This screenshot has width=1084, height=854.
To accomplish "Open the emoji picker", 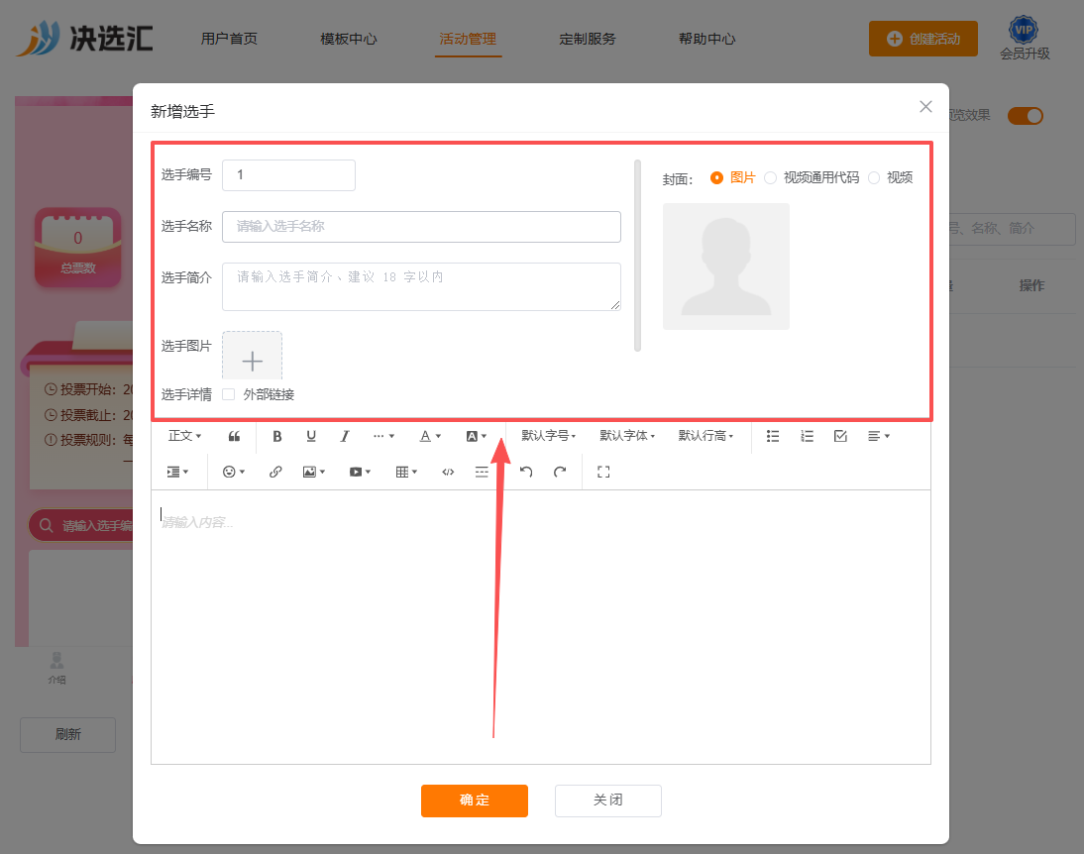I will [x=234, y=472].
